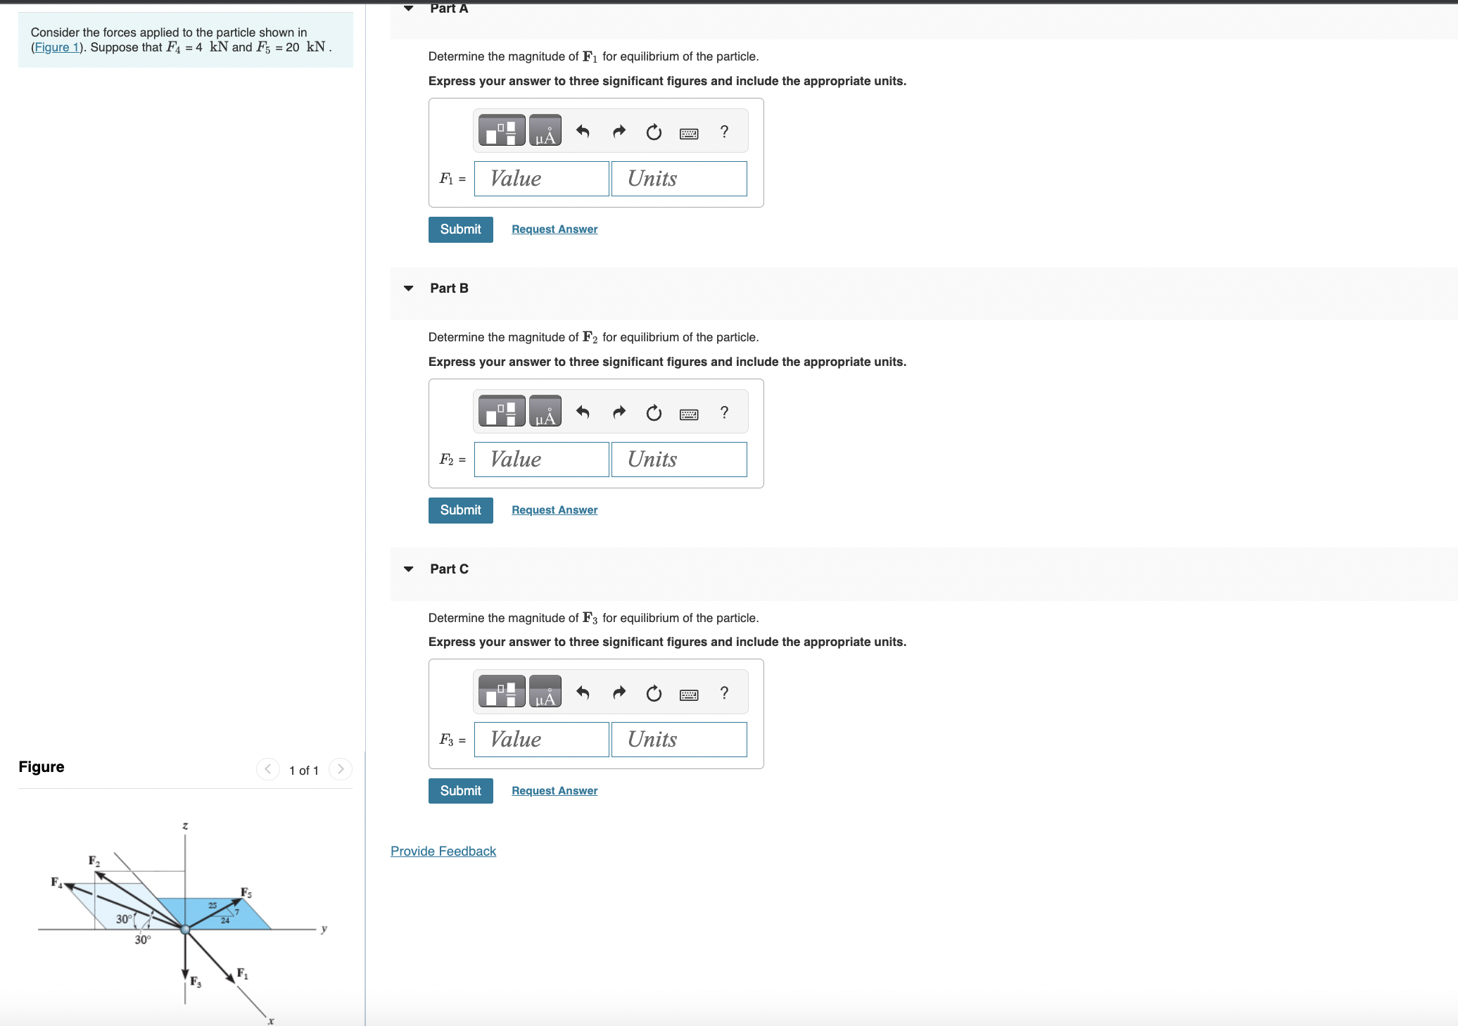This screenshot has width=1458, height=1026.
Task: Click the F1 Value input field
Action: (x=541, y=179)
